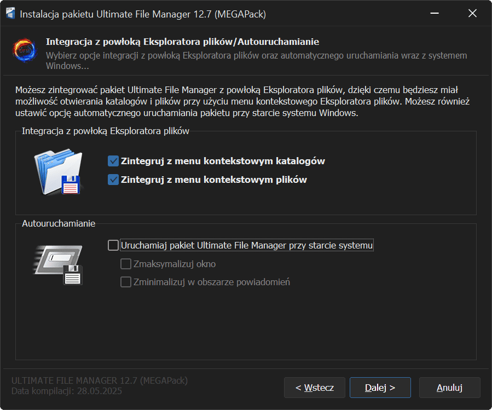Click the bold page heading in header
The width and height of the screenshot is (492, 410).
point(182,42)
